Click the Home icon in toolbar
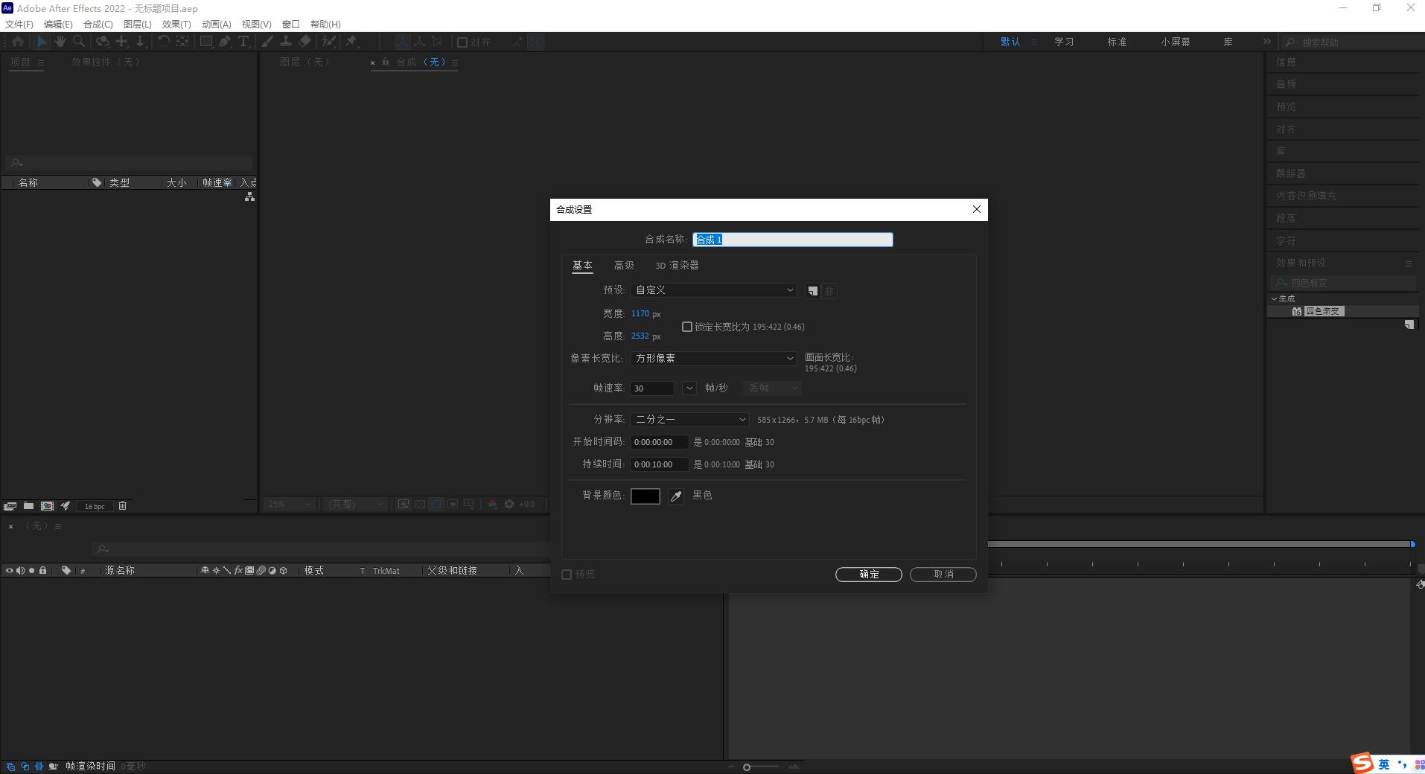Image resolution: width=1425 pixels, height=774 pixels. [18, 42]
